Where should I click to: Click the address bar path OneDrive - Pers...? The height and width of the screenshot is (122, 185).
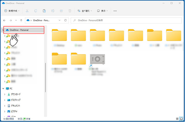pos(41,20)
